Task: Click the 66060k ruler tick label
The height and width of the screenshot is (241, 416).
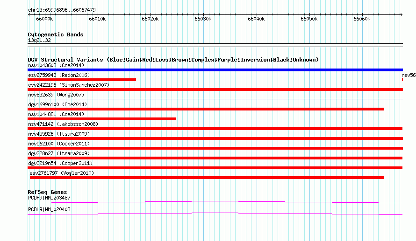Action: 362,19
